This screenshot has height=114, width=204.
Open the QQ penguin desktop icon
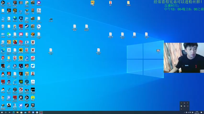3,74
